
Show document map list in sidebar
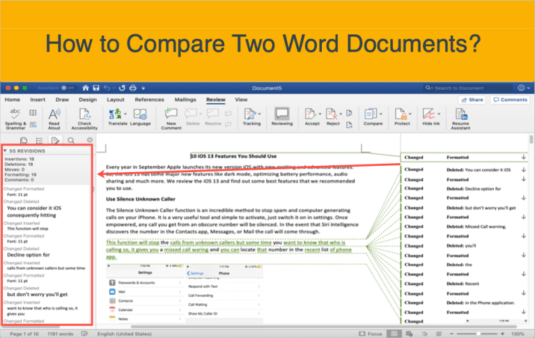click(x=39, y=140)
